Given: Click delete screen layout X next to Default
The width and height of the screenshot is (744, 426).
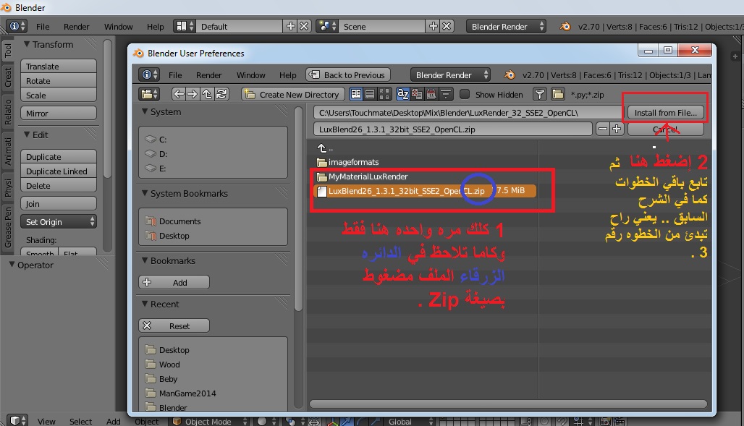Looking at the screenshot, I should [x=304, y=26].
